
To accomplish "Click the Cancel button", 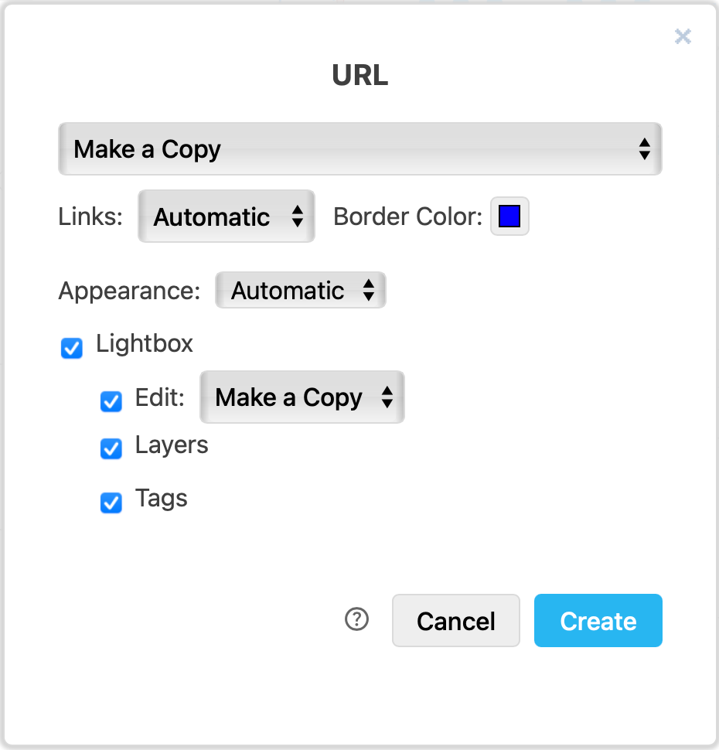I will click(x=455, y=620).
